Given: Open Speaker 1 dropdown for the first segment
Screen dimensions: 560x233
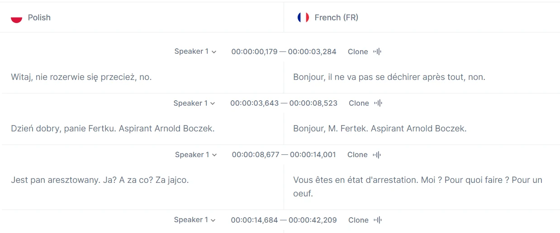Looking at the screenshot, I should coord(195,51).
